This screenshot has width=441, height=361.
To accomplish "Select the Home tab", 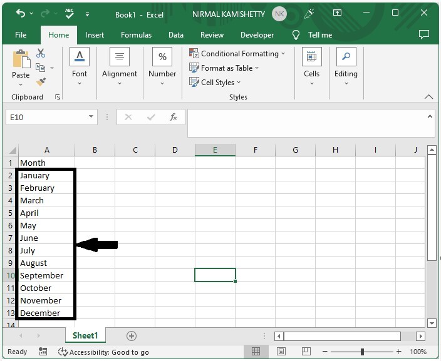I will [58, 35].
